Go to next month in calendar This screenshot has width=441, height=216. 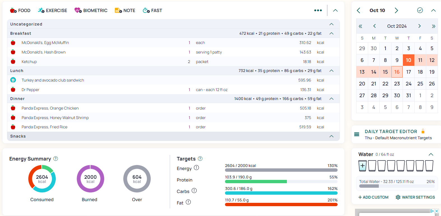419,26
